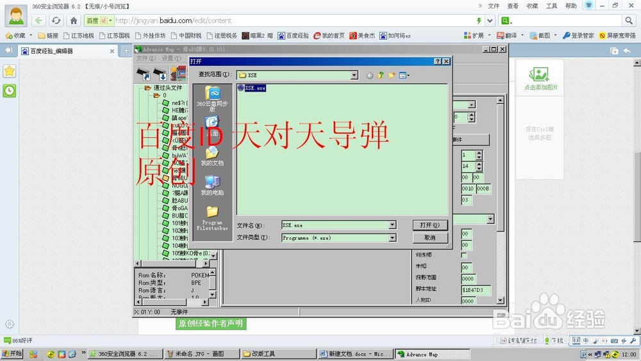The width and height of the screenshot is (641, 361).
Task: Go up one folder level in dialog
Action: 381,75
